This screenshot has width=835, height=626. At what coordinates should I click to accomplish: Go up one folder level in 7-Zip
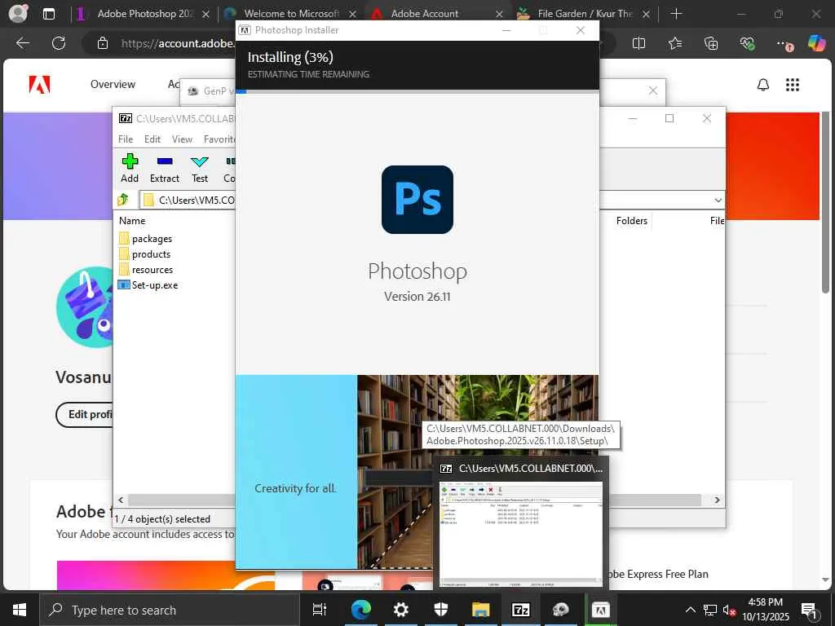coord(123,200)
